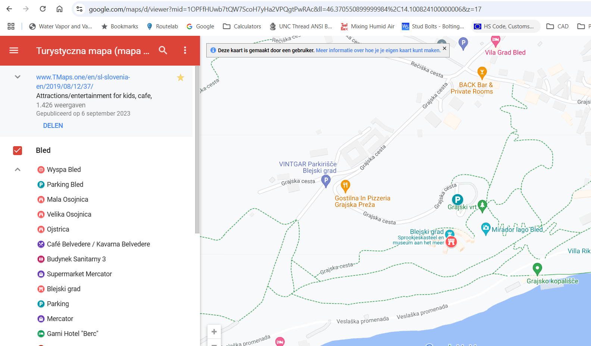Image resolution: width=591 pixels, height=346 pixels.
Task: Open the Bookmarks star shortcut
Action: pyautogui.click(x=120, y=26)
